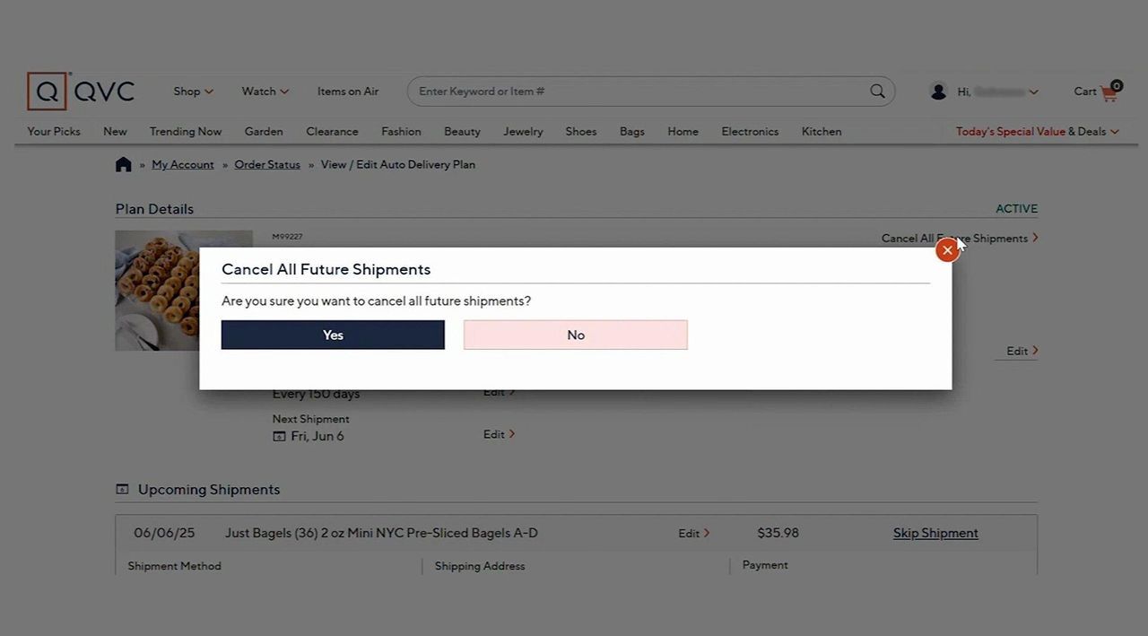This screenshot has height=636, width=1148.
Task: Confirm cancellation with Yes button
Action: (333, 335)
